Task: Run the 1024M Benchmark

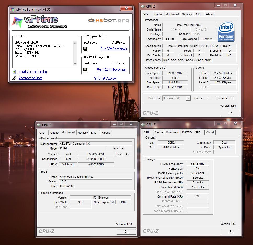Action: (112, 70)
